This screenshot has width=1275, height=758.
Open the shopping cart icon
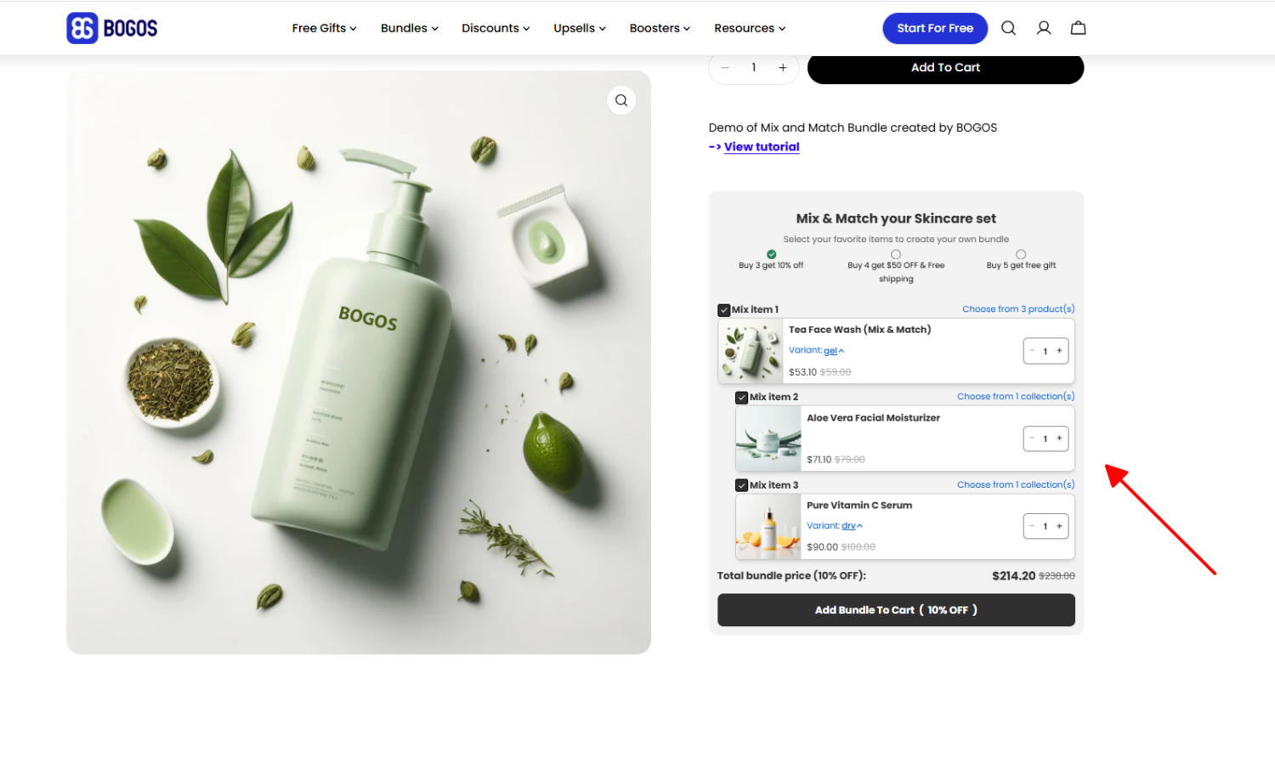point(1078,28)
